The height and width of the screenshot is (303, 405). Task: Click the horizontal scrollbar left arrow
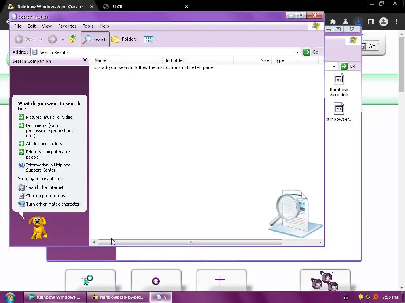coord(94,243)
